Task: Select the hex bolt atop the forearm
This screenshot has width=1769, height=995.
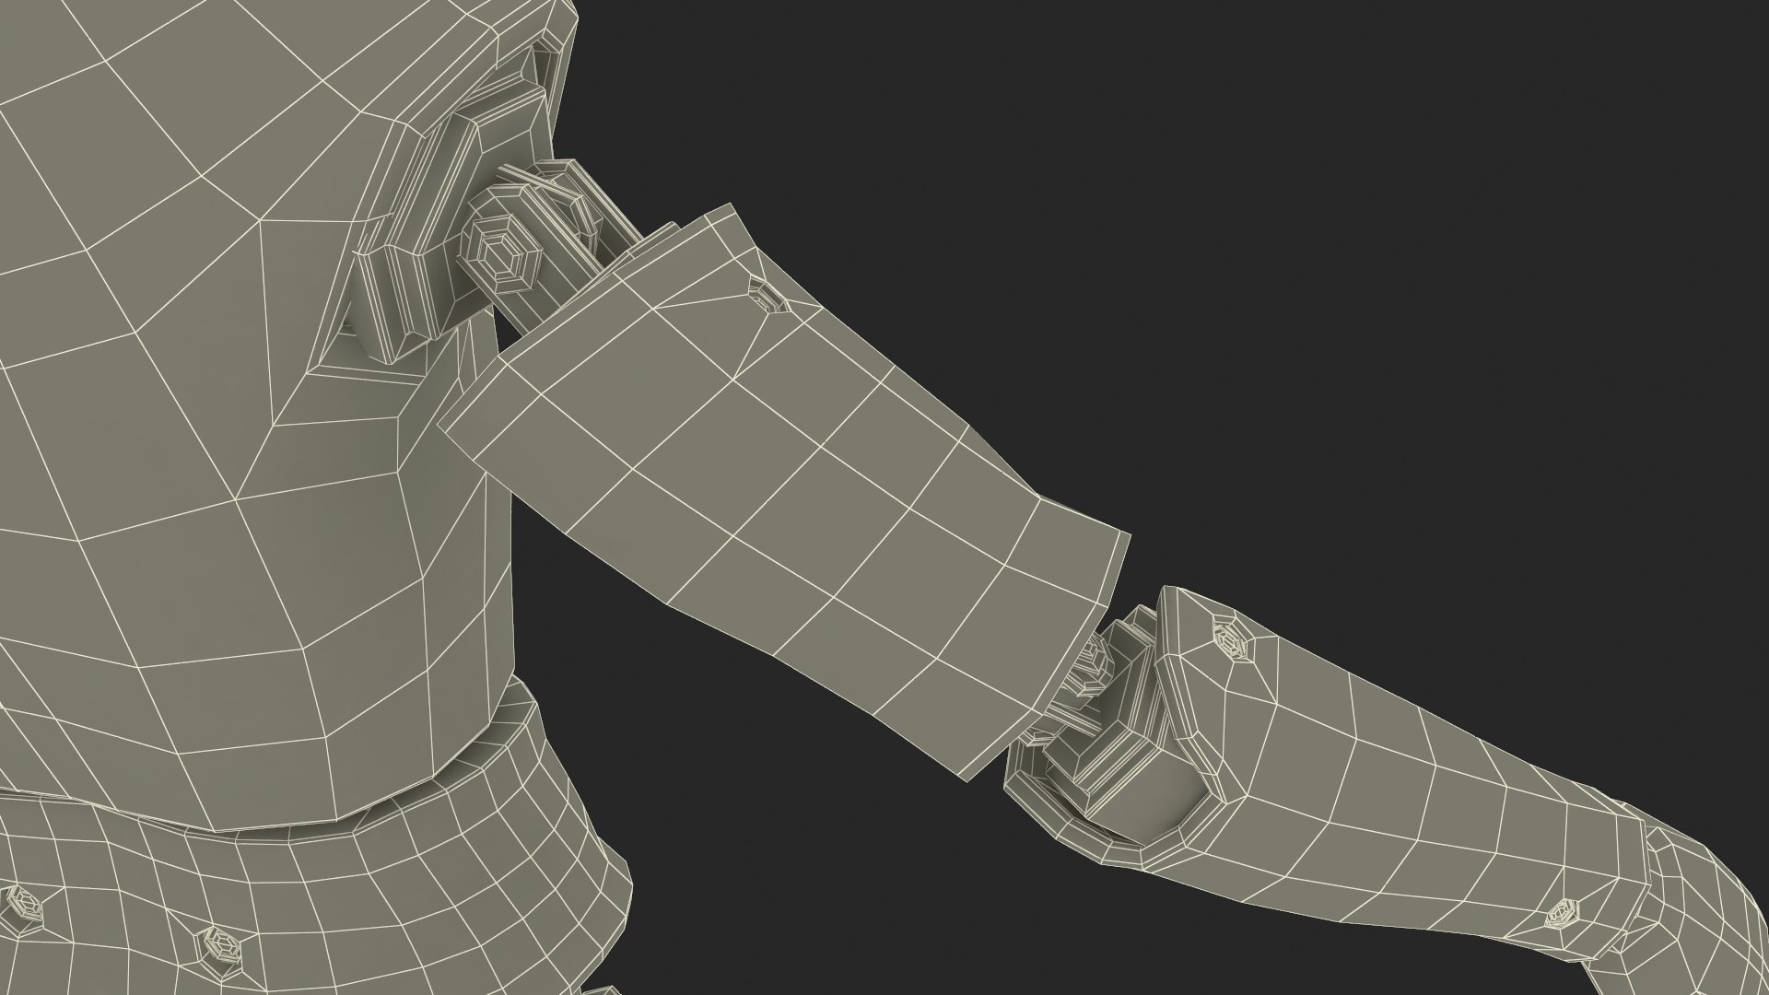Action: click(1228, 637)
